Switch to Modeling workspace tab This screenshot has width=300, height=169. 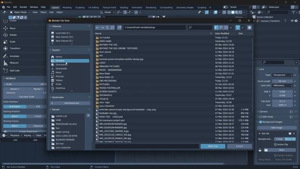pos(67,8)
